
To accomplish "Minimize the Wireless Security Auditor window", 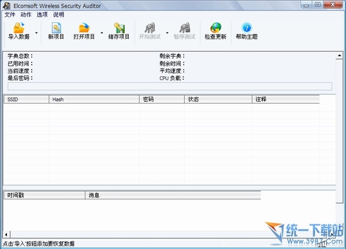I will pyautogui.click(x=307, y=5).
